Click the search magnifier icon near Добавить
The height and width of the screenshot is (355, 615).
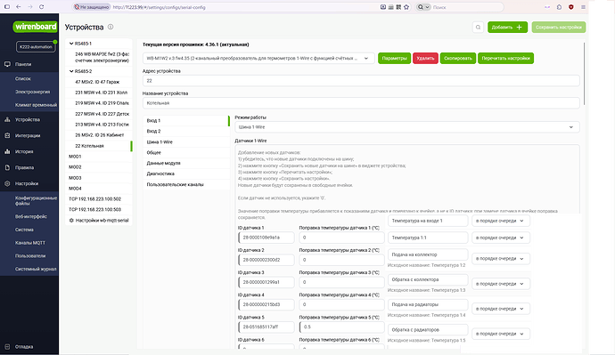pyautogui.click(x=478, y=28)
